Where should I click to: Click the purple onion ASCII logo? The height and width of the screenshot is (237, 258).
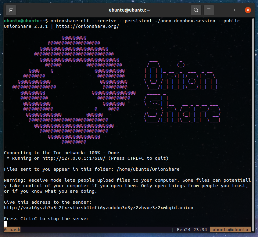[x=74, y=90]
